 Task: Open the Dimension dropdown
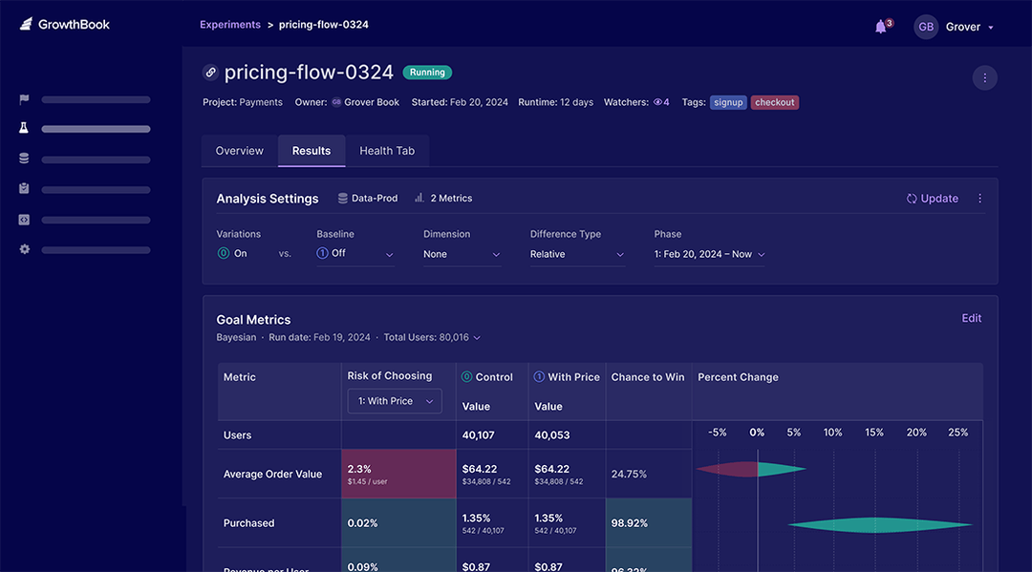pyautogui.click(x=462, y=254)
